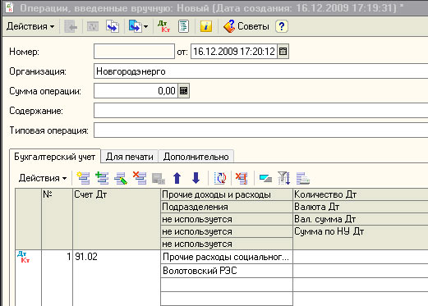This screenshot has width=428, height=306.
Task: Add a new row in table toolbar
Action: tap(83, 178)
